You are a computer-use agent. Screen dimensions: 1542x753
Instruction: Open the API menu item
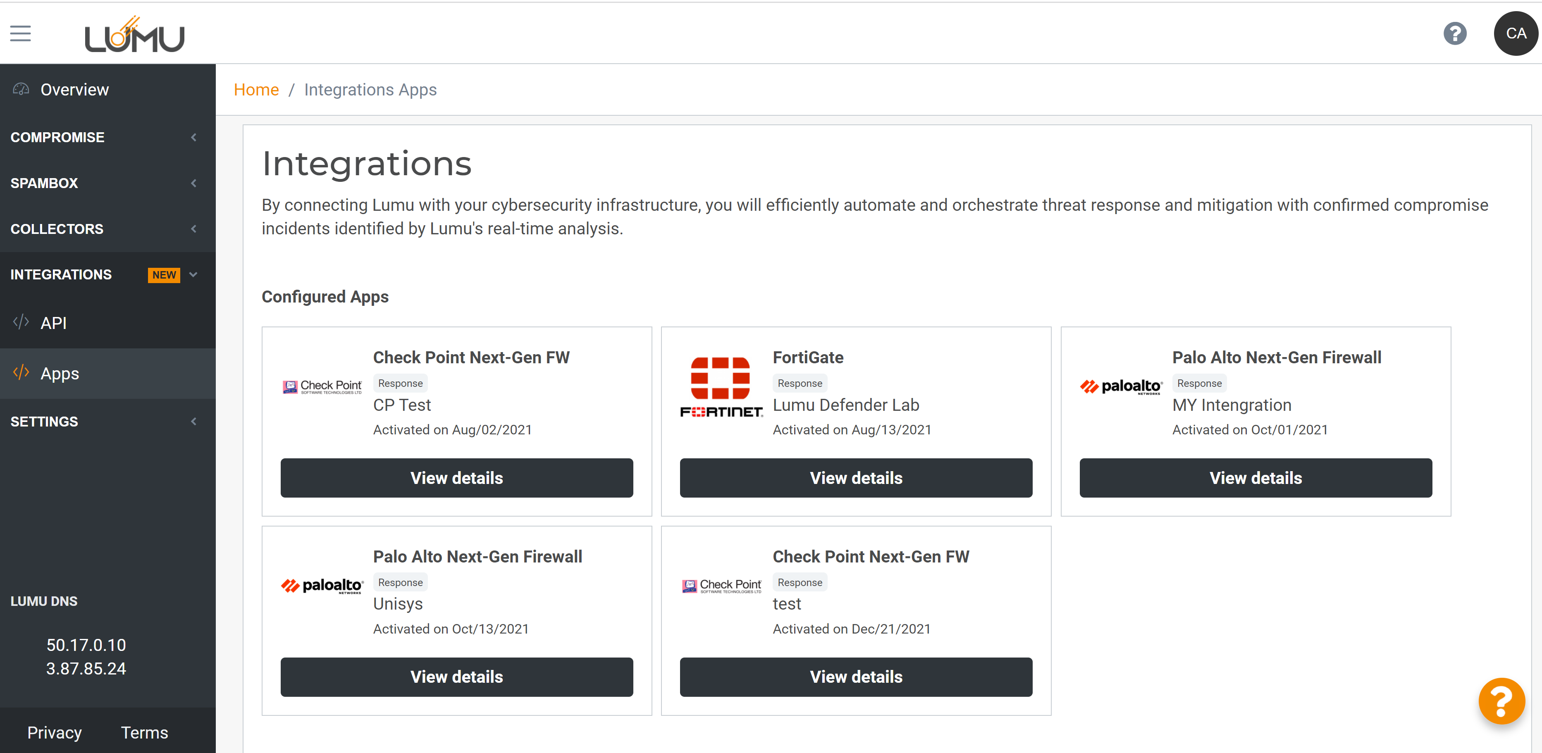[53, 323]
